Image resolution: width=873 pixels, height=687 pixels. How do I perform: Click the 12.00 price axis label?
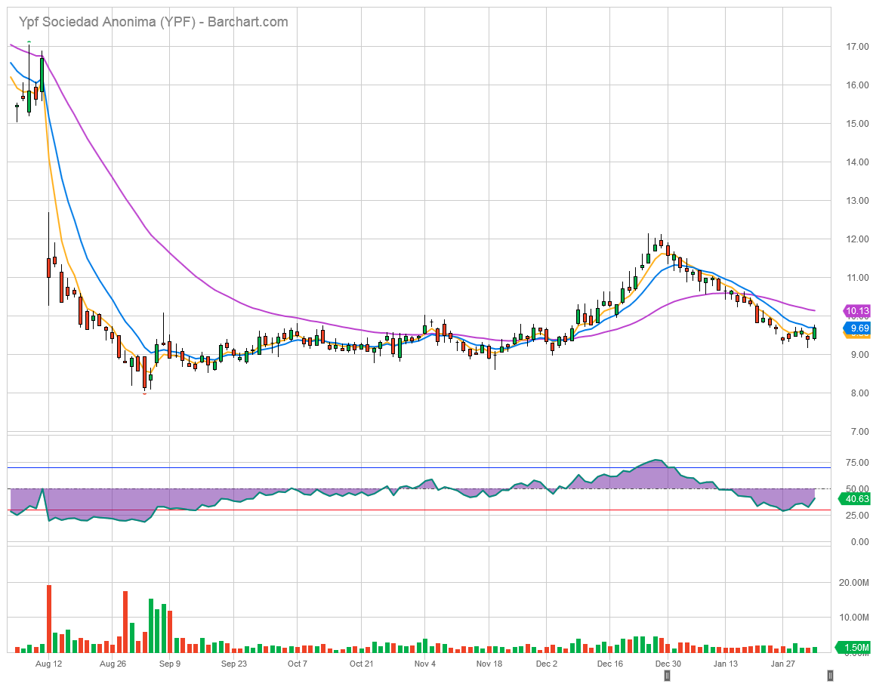[857, 239]
